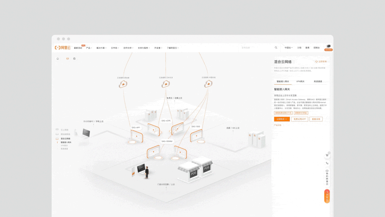
Task: Click the 免费试用APP button
Action: click(x=300, y=119)
